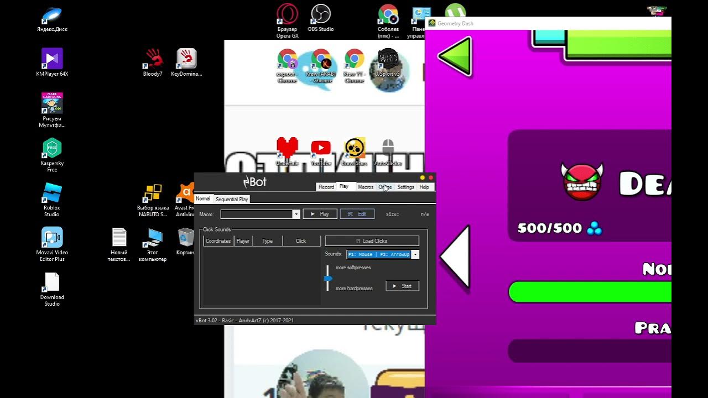Open the Soboleva Chrome profile shortcut
Image resolution: width=708 pixels, height=398 pixels.
click(x=388, y=21)
